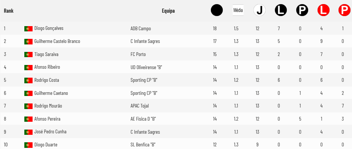Click the black L column icon
352x149 pixels.
click(x=281, y=10)
